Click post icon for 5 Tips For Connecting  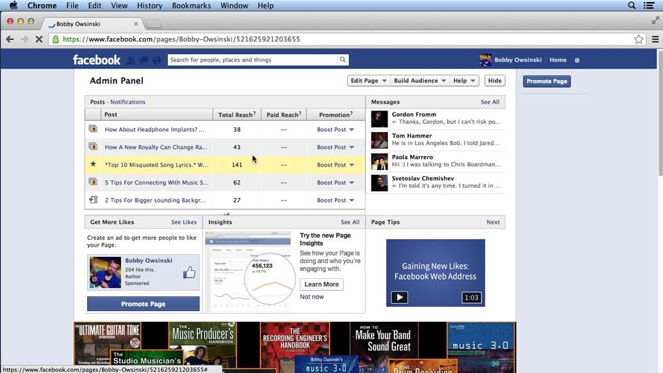click(93, 182)
